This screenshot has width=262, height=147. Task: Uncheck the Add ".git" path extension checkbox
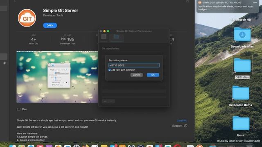[x=110, y=70]
